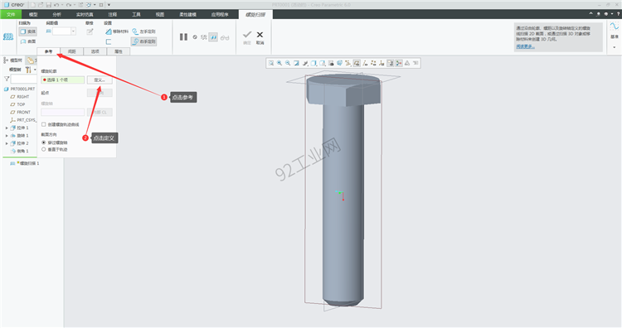Open the 参考 tab
The width and height of the screenshot is (622, 328).
coord(48,51)
